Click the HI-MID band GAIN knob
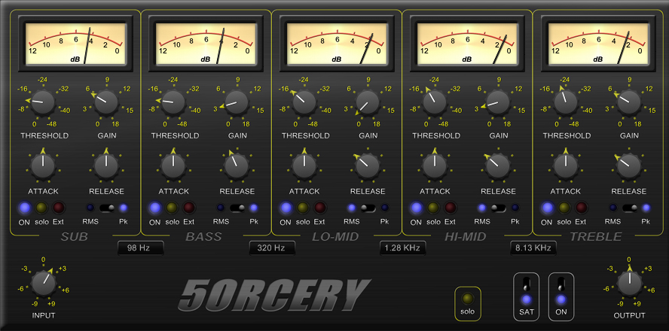Image resolution: width=669 pixels, height=331 pixels. [498, 102]
